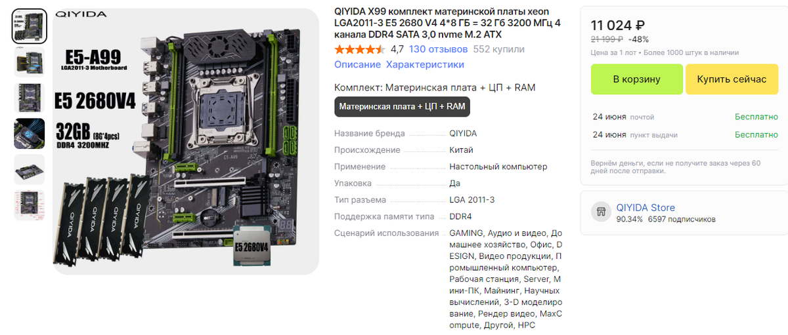
Task: Select the 24 июня пункт выдачи row
Action: coord(685,134)
